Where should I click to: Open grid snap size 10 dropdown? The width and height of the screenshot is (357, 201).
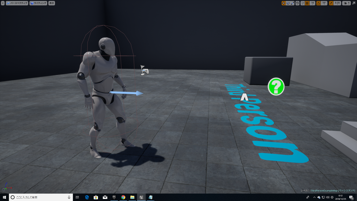coord(312,3)
